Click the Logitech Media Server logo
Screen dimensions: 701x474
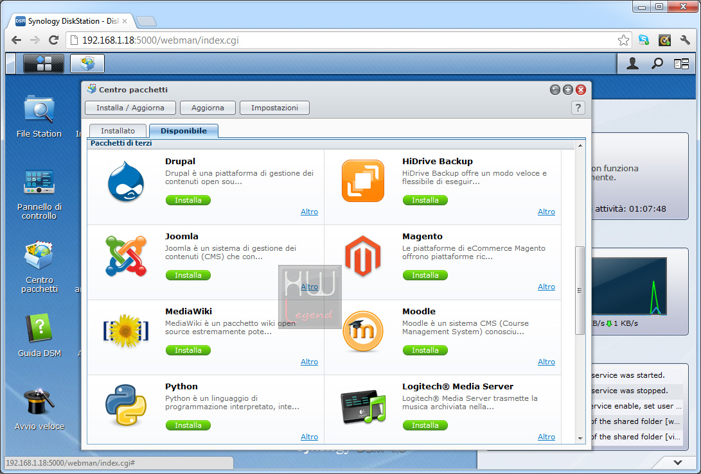[363, 407]
